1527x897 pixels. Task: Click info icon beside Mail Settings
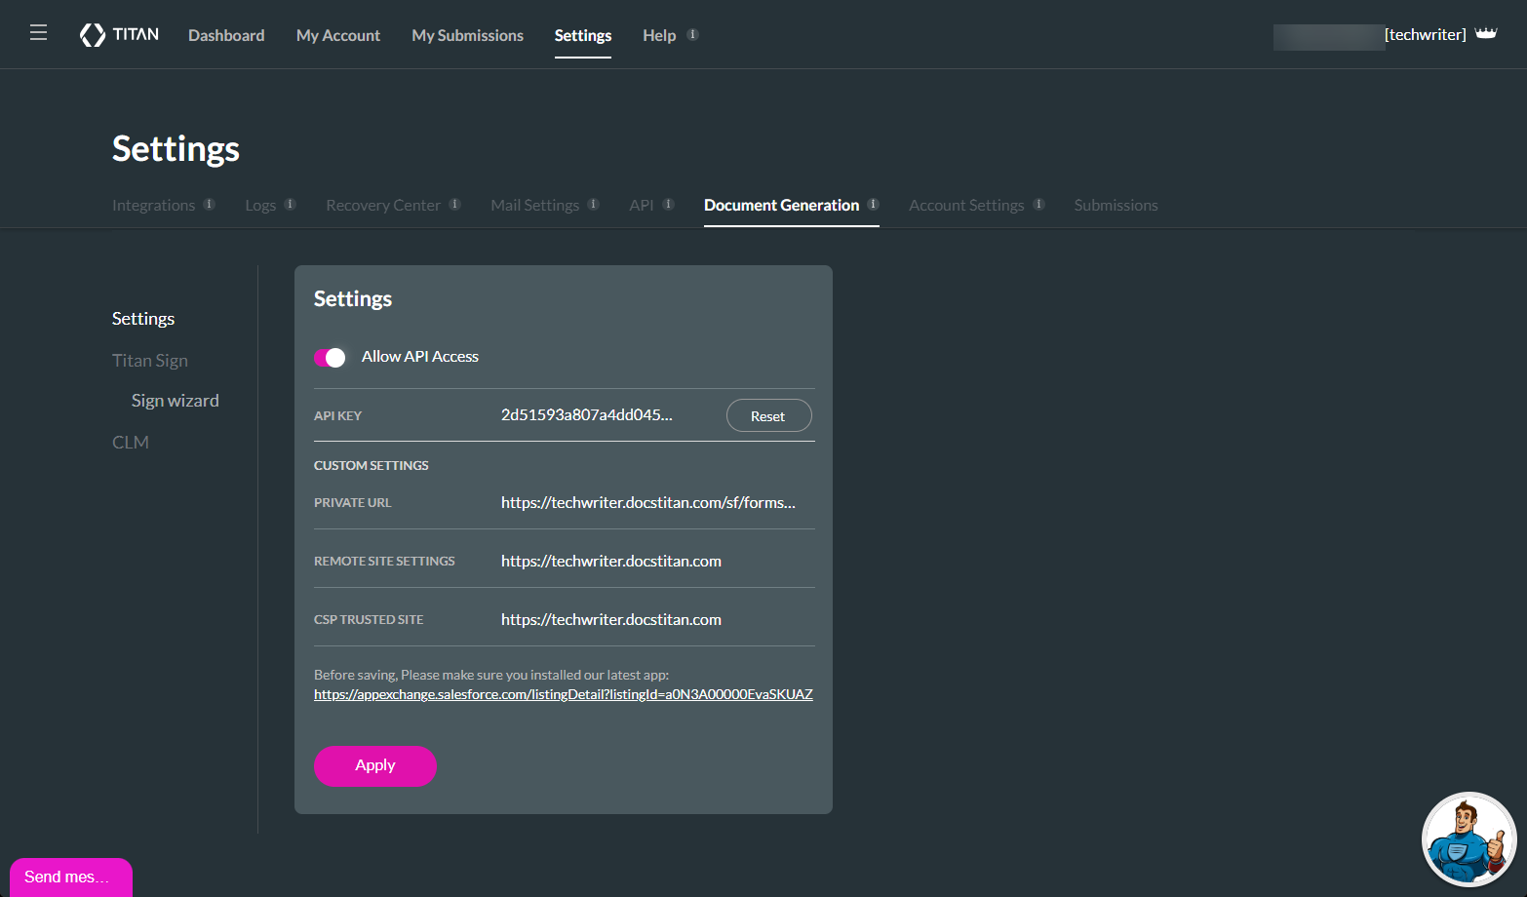(593, 204)
